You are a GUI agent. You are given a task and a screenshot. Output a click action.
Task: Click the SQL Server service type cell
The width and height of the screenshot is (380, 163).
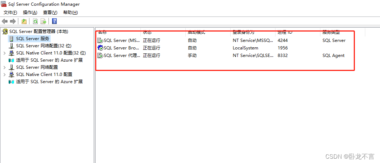(334, 40)
